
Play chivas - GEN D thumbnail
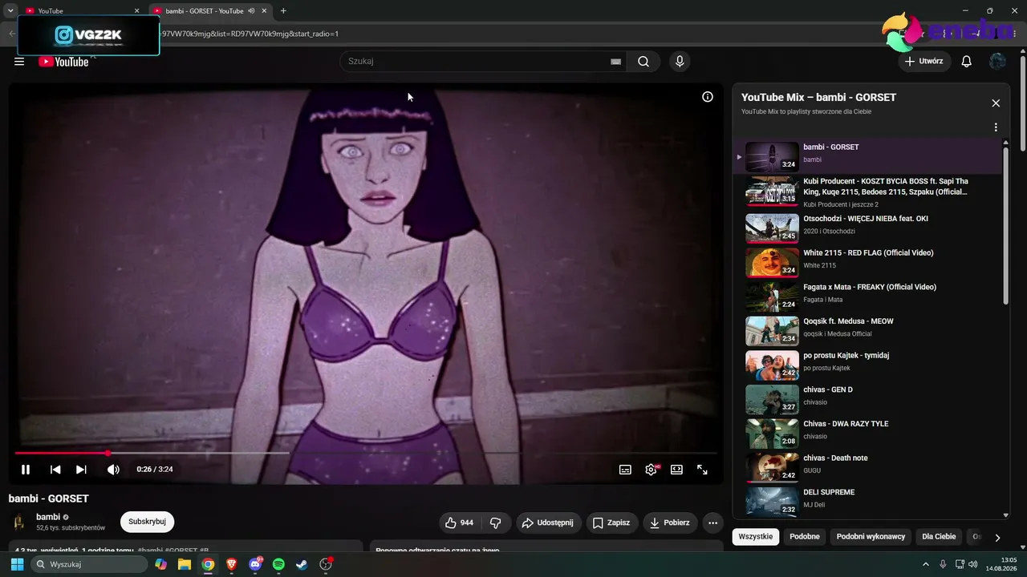click(772, 399)
